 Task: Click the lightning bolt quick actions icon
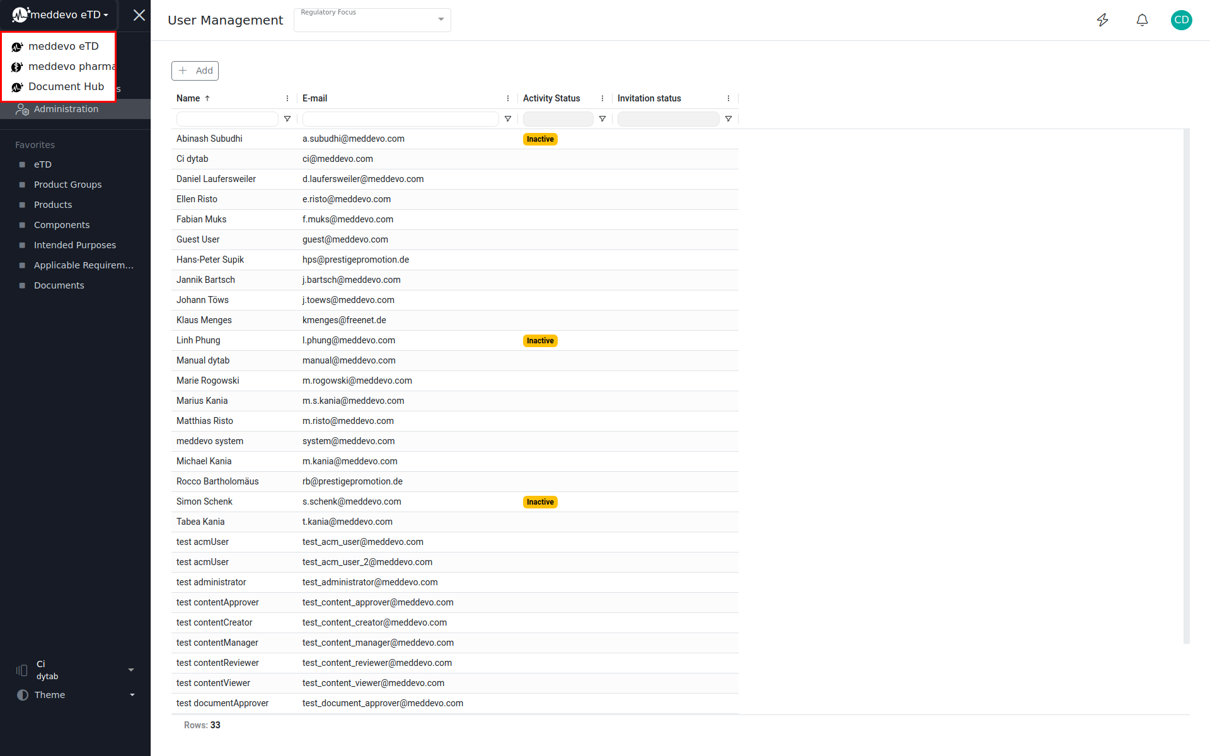pyautogui.click(x=1102, y=20)
